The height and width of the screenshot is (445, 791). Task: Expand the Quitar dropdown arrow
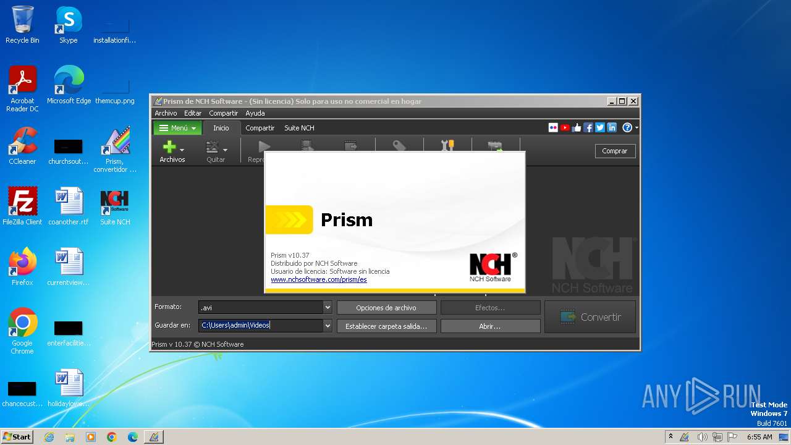pos(225,150)
